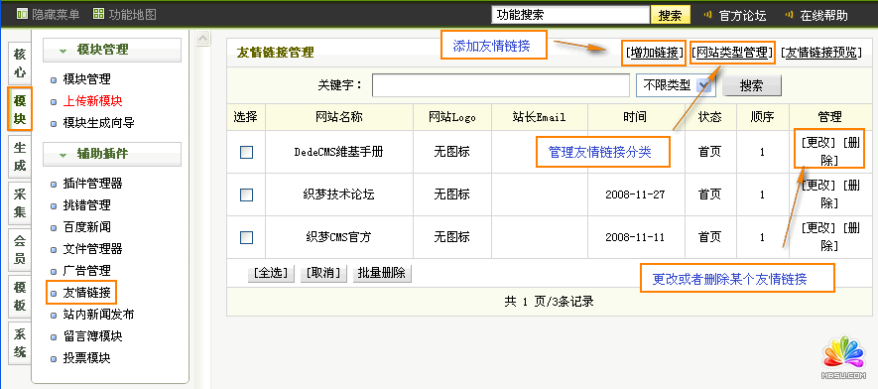Click speaker icon beside 在线帮助
The image size is (878, 389).
(x=790, y=15)
